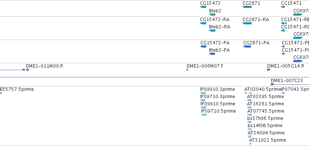Click the CG15472-PA protein glyph

point(203,46)
